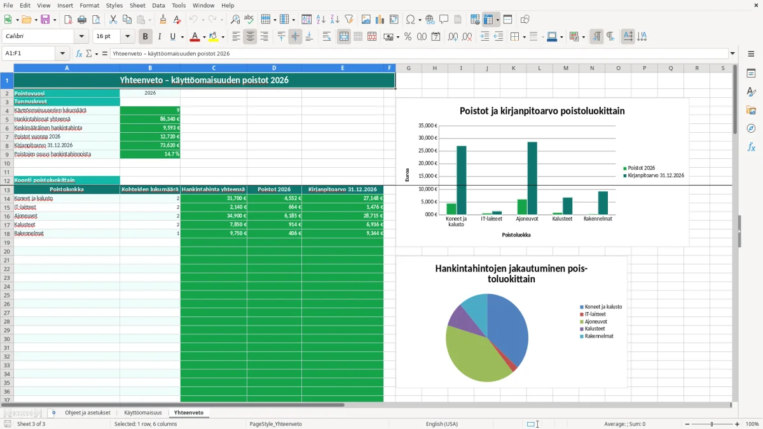This screenshot has height=429, width=763.
Task: Toggle Left-To-Right text direction
Action: click(x=596, y=37)
